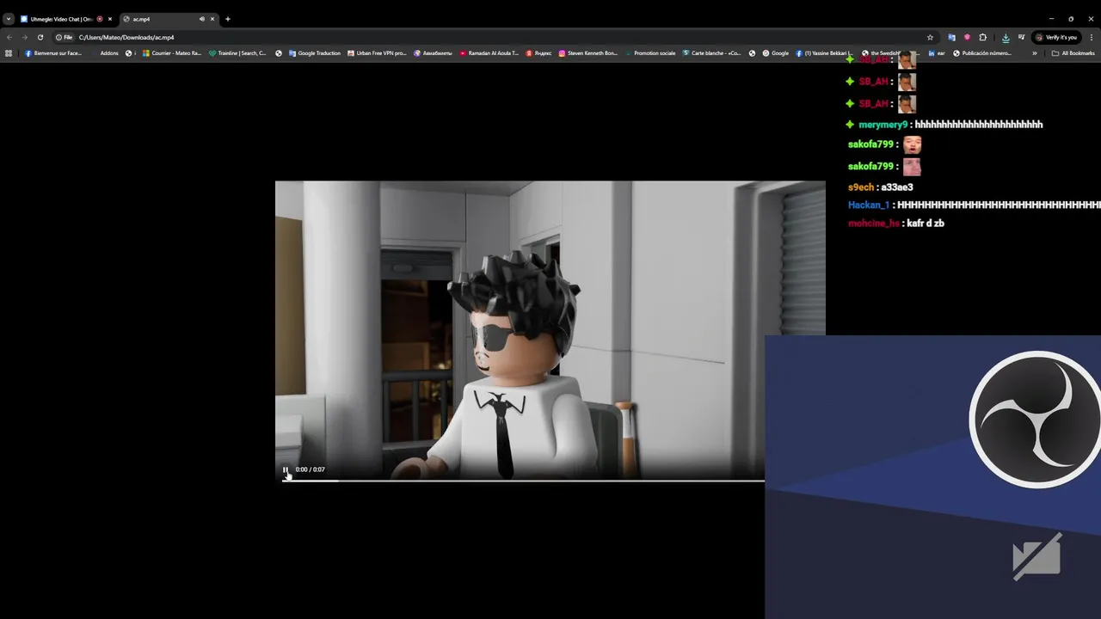
Task: Open the Ramadan Al Aoula bookmark
Action: [489, 53]
